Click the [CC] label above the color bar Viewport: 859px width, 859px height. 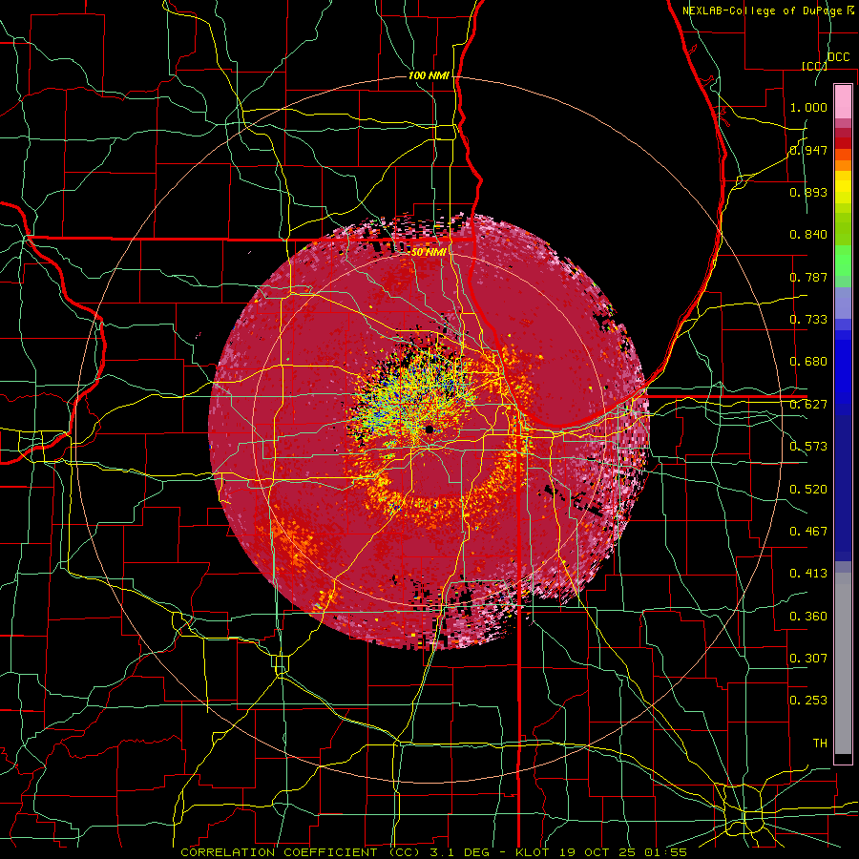click(x=813, y=66)
